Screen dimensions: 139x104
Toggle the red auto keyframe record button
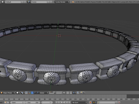(x=90, y=102)
